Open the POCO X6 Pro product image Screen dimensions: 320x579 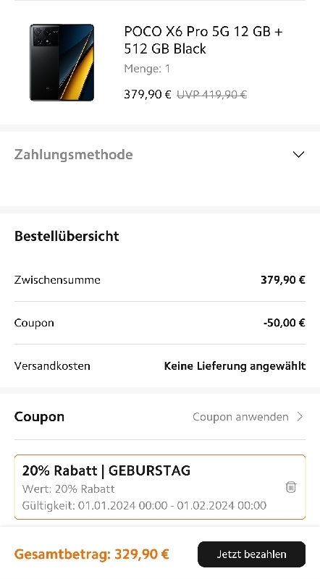click(x=62, y=62)
